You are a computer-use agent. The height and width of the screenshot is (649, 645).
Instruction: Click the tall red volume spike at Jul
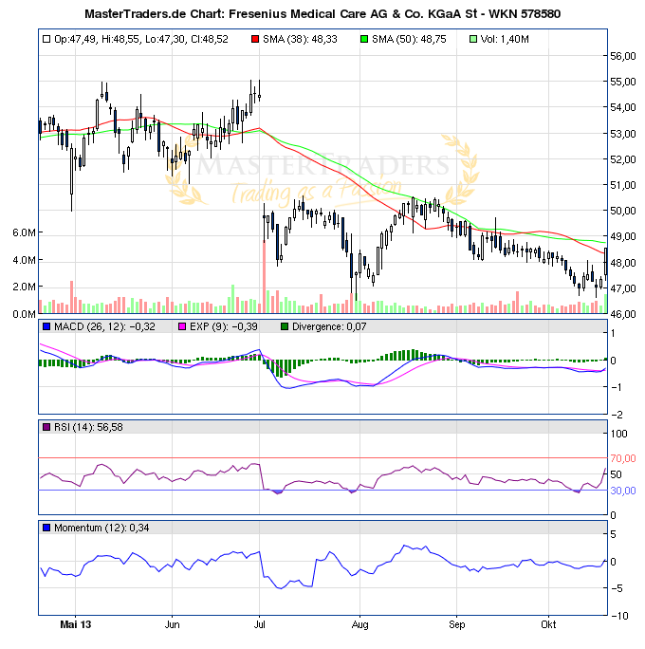point(264,276)
